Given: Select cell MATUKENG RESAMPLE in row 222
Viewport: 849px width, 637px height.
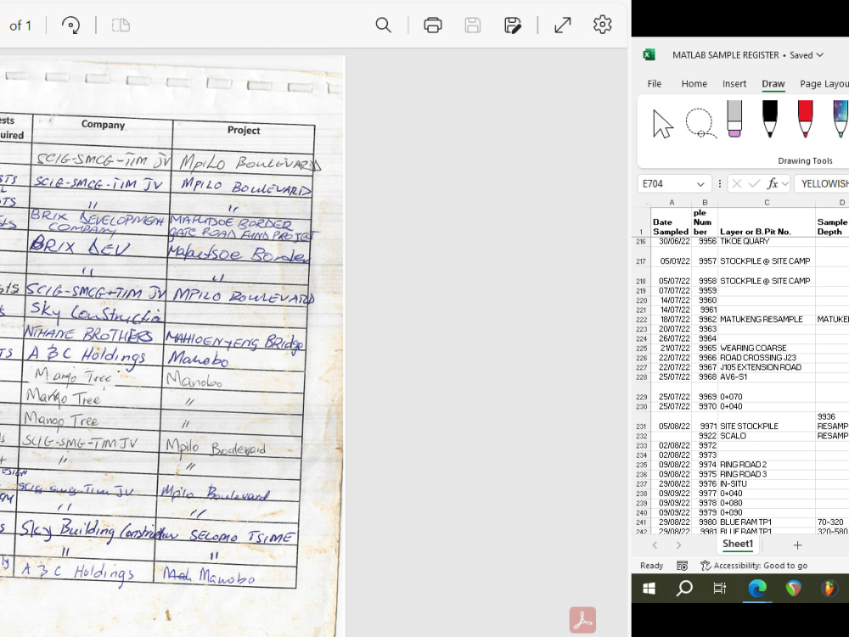Looking at the screenshot, I should 767,320.
